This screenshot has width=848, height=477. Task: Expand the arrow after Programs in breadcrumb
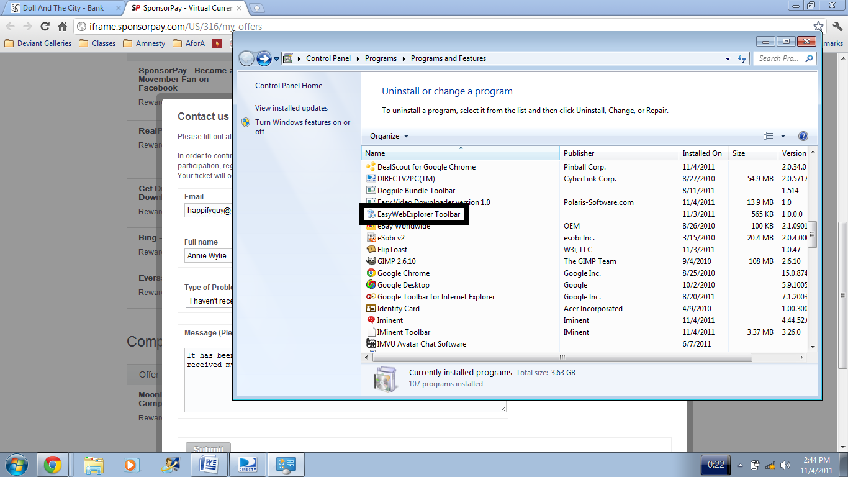[x=404, y=58]
